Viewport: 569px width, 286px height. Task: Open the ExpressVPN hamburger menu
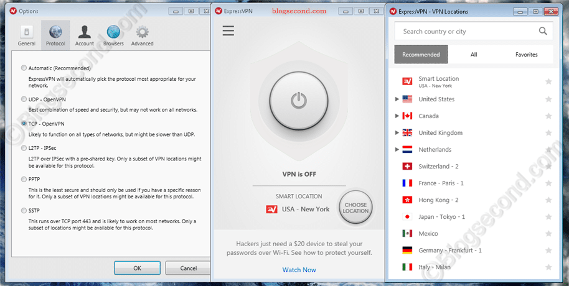pyautogui.click(x=228, y=31)
